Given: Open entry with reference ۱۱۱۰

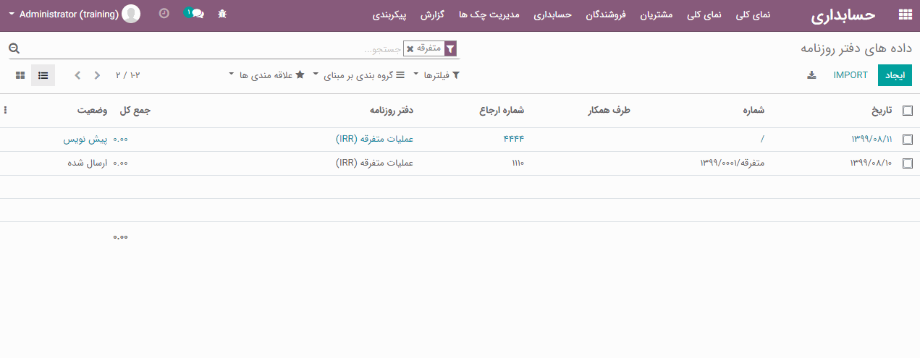Looking at the screenshot, I should [x=518, y=163].
